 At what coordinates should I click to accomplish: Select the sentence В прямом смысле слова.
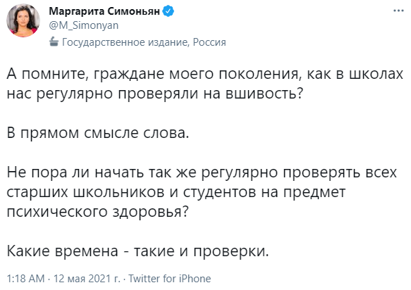coord(98,134)
